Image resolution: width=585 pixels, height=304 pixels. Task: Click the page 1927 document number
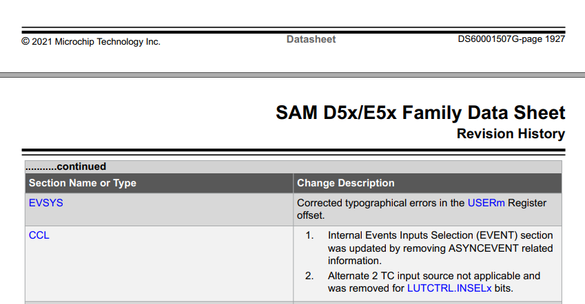511,39
